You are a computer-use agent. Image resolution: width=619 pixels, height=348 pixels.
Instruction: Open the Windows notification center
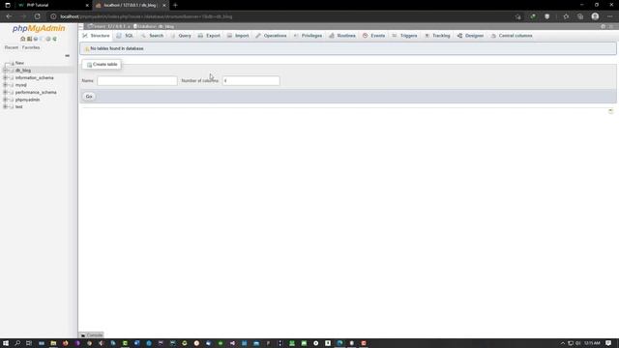[608, 343]
